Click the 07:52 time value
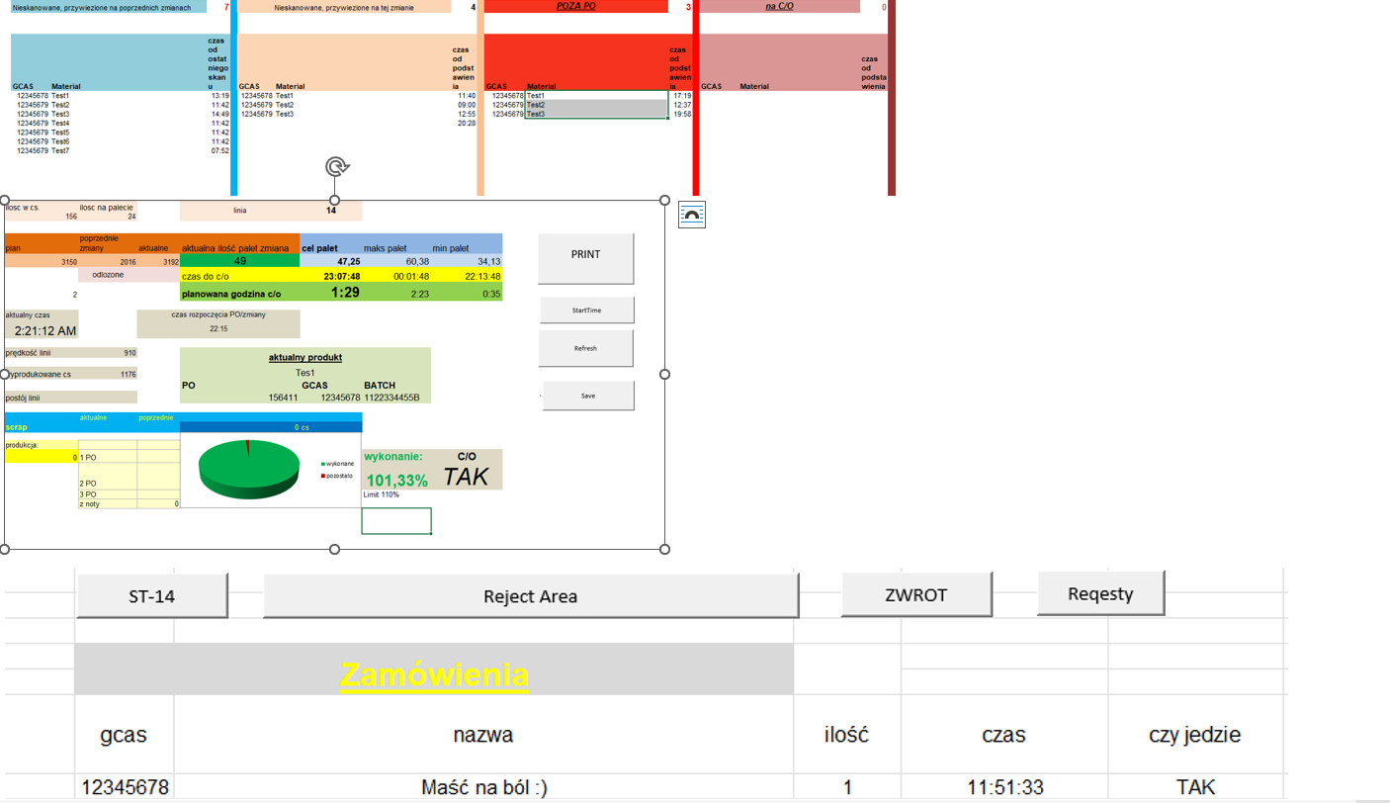Screen dimensions: 1390x803 [x=219, y=150]
